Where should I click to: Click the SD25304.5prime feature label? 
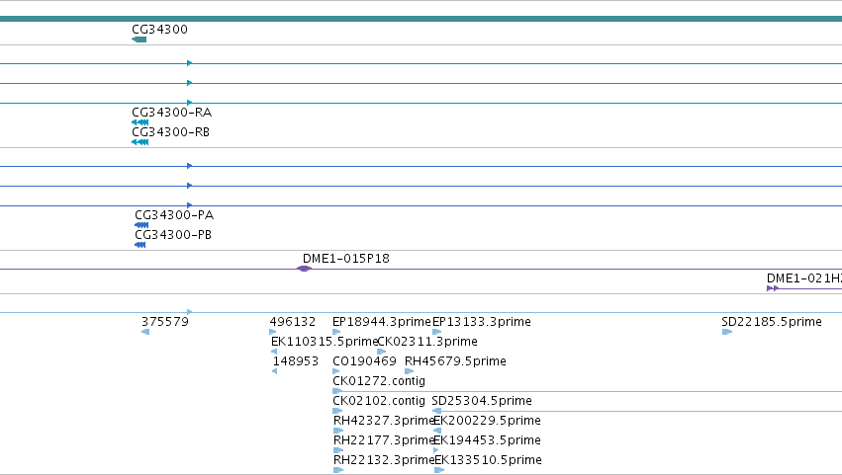pos(482,401)
